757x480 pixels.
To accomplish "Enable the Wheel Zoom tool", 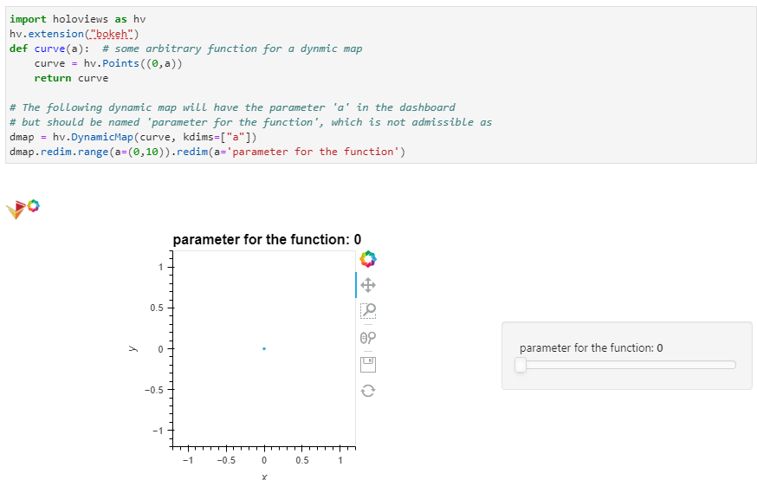I will [x=368, y=337].
